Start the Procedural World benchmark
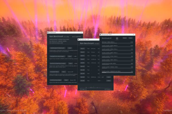 click(x=64, y=72)
